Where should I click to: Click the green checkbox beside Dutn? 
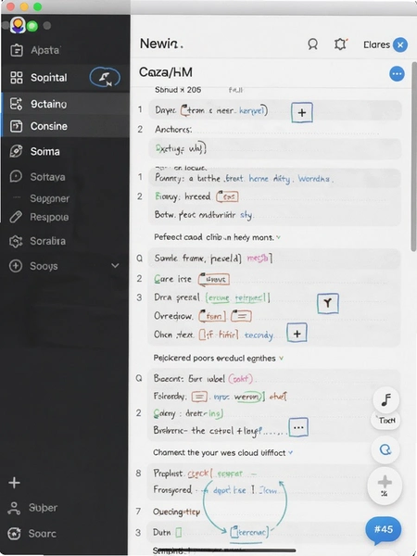(x=178, y=532)
